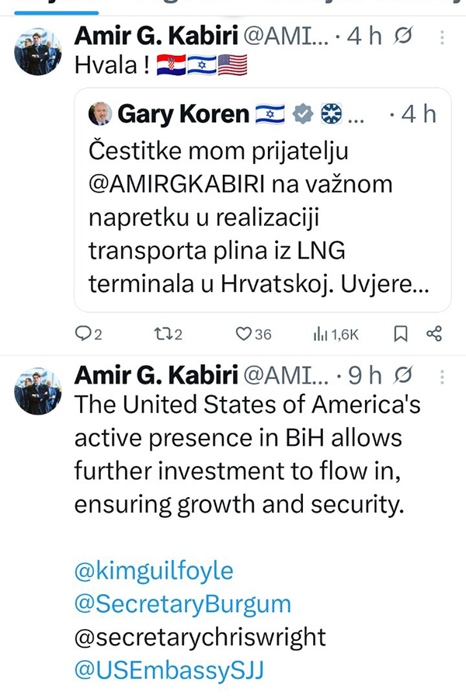Open Amir G. Kabiri's avatar on first tweet

38,52
